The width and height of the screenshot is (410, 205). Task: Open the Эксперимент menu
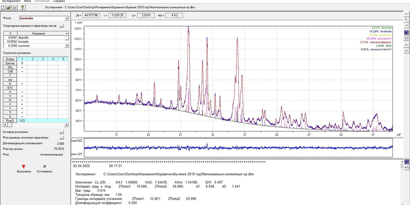11,1
